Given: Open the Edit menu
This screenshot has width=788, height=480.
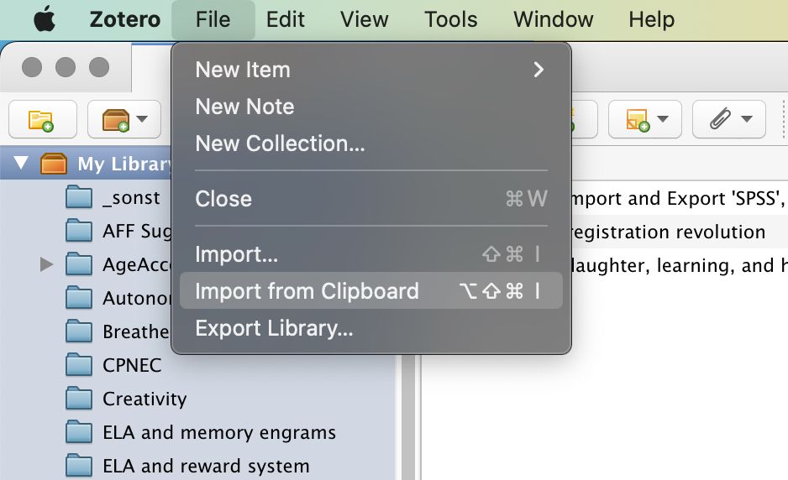Looking at the screenshot, I should click(x=286, y=19).
